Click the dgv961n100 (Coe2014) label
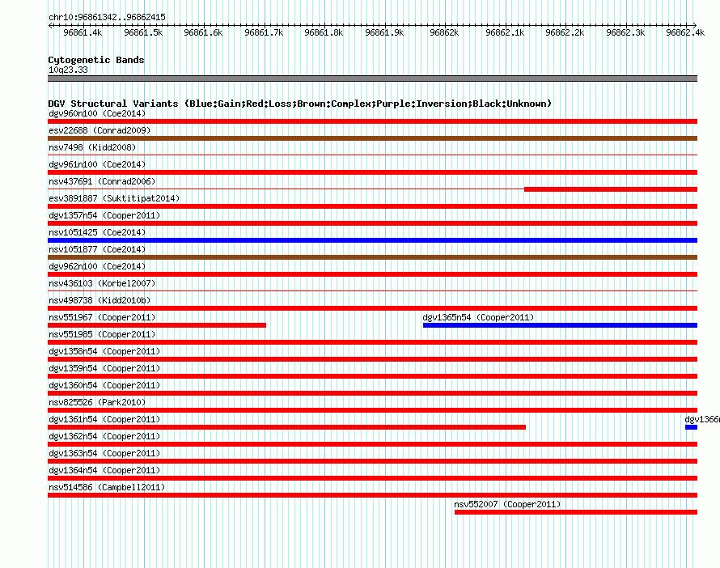 pos(97,164)
